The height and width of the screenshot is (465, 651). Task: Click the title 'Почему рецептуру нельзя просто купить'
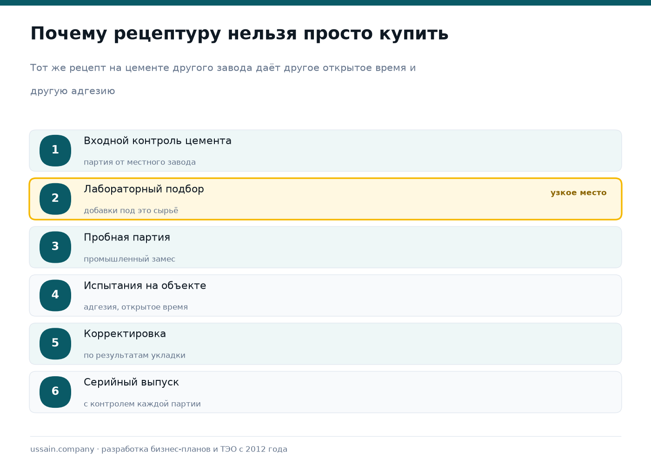point(239,34)
